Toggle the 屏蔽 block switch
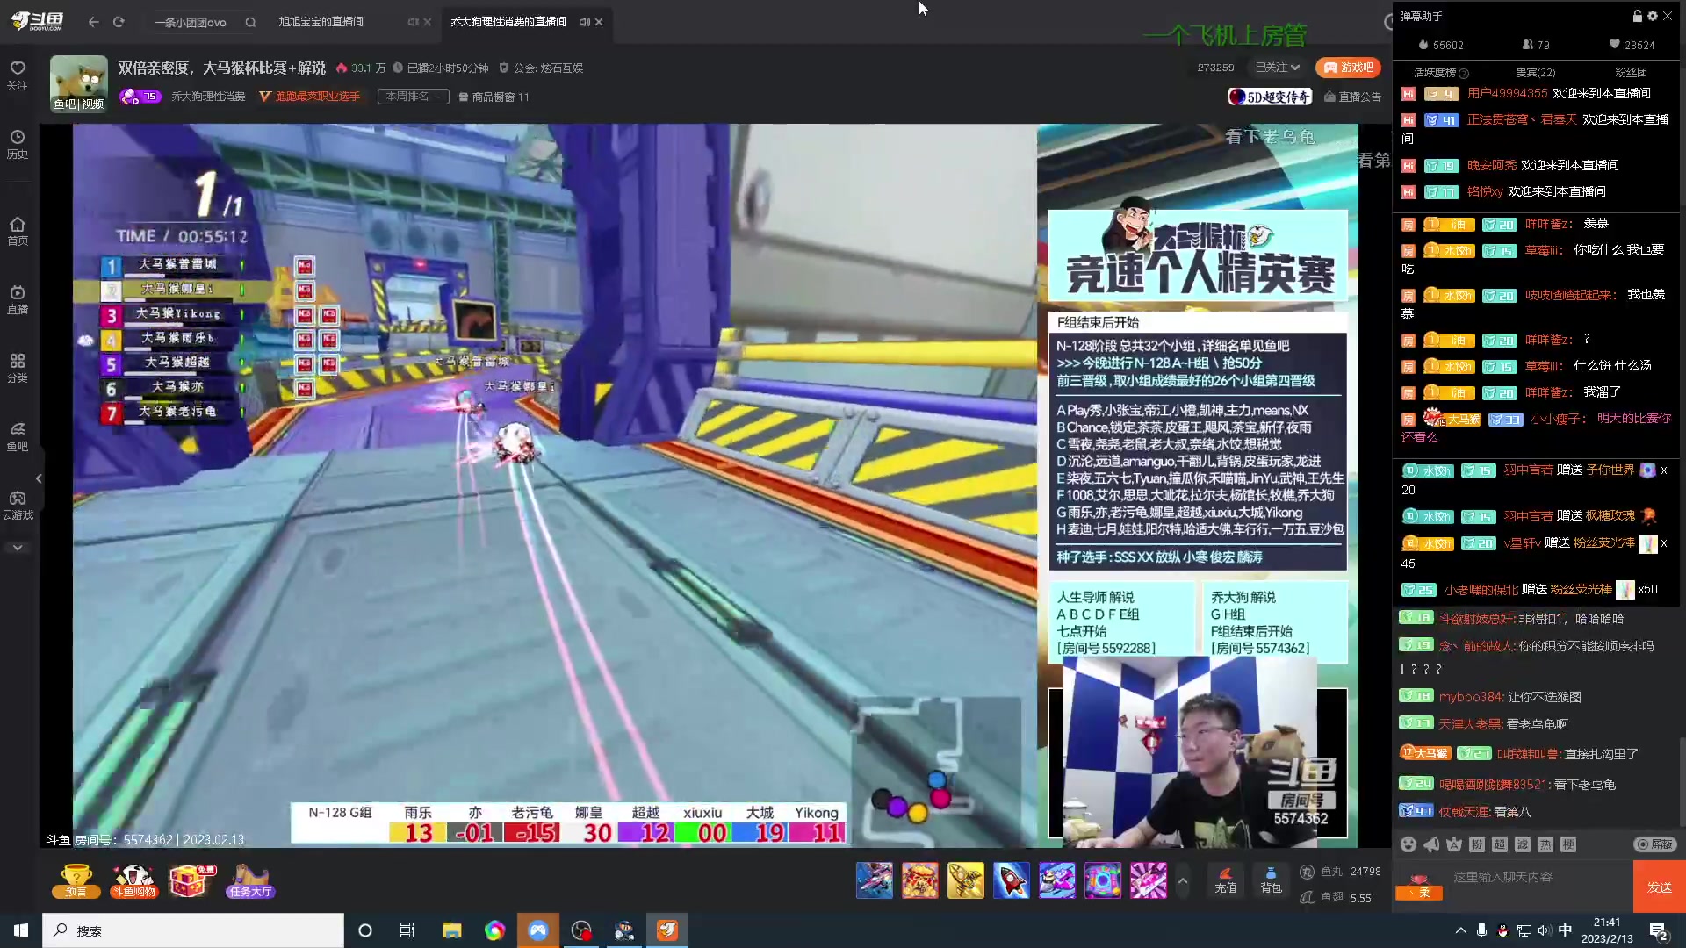 [x=1655, y=844]
